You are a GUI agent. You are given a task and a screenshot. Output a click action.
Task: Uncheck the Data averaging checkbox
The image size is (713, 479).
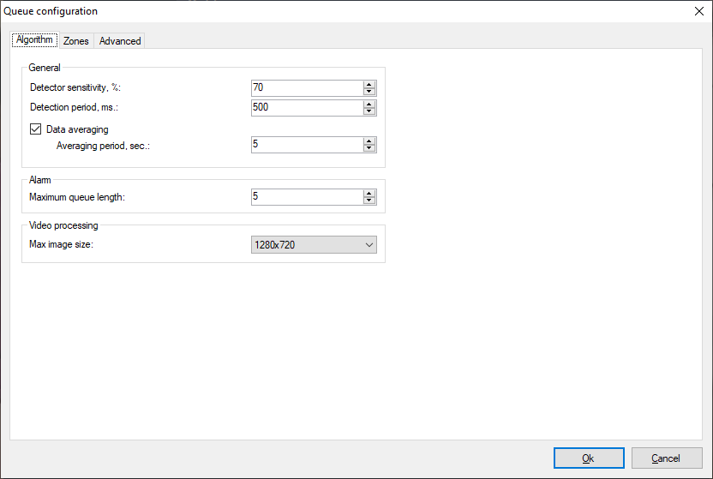[36, 129]
